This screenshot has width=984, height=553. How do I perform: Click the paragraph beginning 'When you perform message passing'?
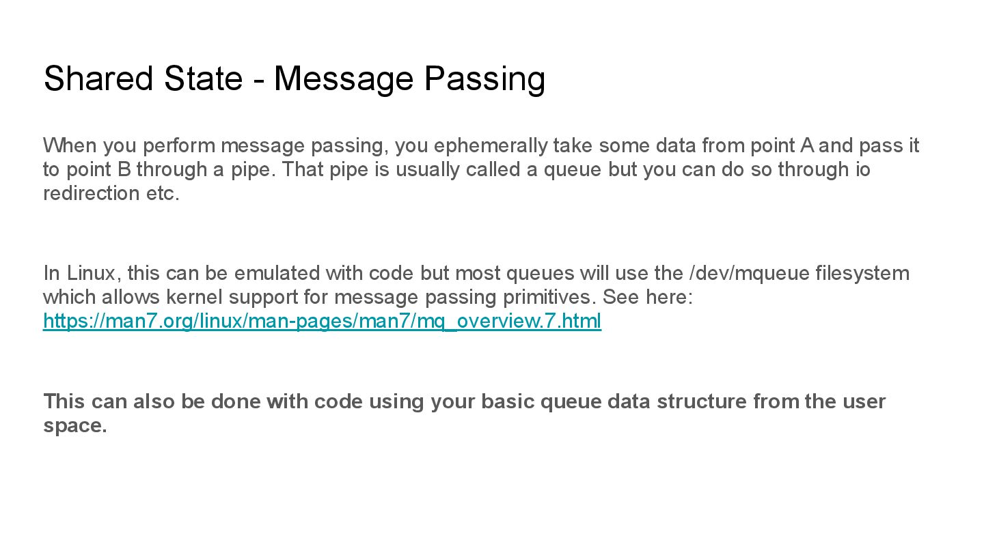[481, 169]
